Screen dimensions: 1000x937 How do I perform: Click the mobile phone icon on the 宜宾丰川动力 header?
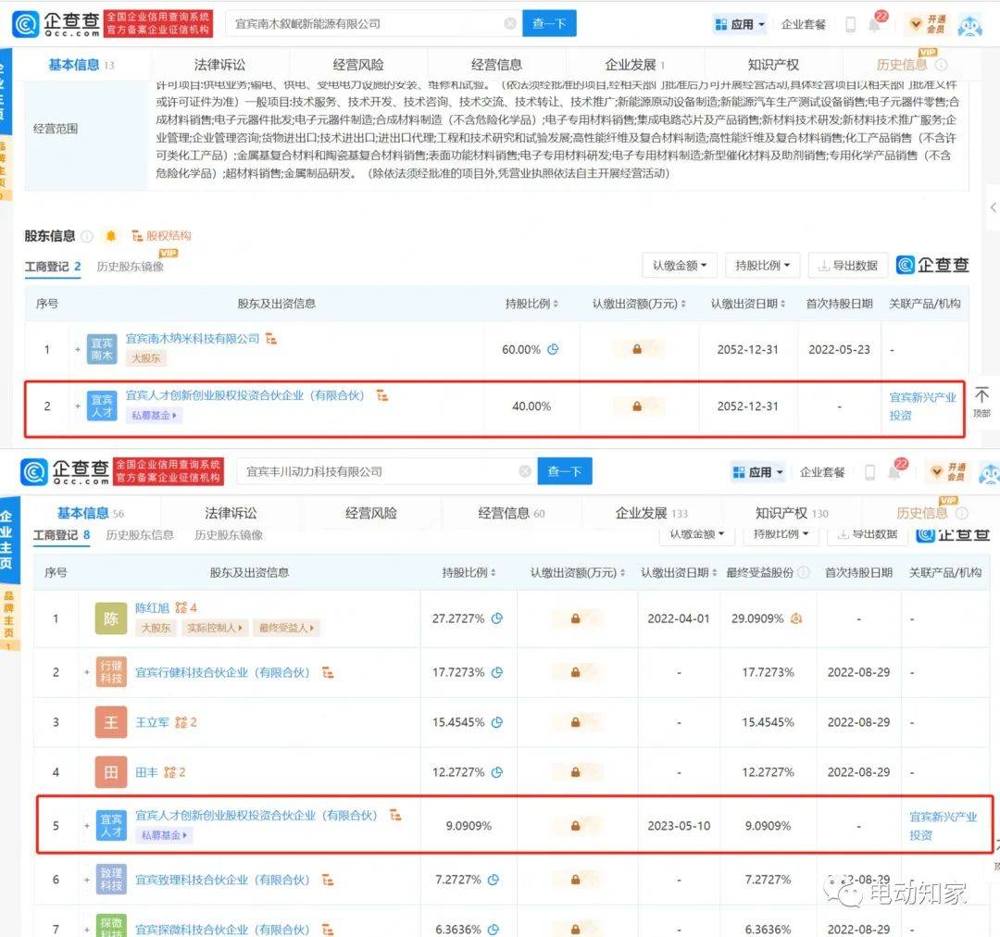click(x=869, y=472)
